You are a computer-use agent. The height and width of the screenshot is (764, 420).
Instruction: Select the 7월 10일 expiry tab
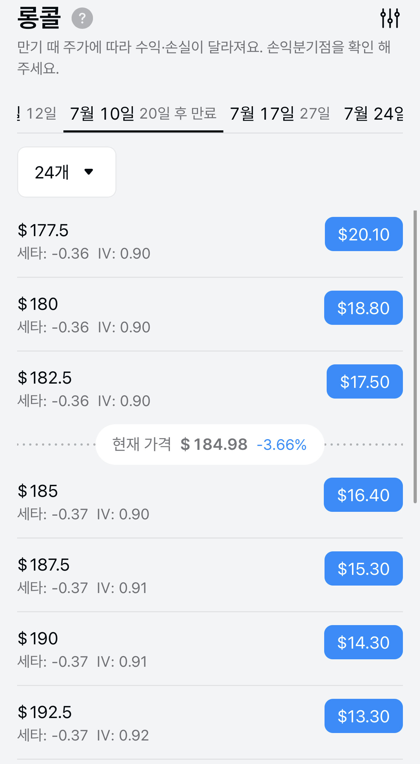click(x=143, y=114)
